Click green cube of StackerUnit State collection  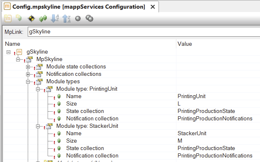(59, 148)
